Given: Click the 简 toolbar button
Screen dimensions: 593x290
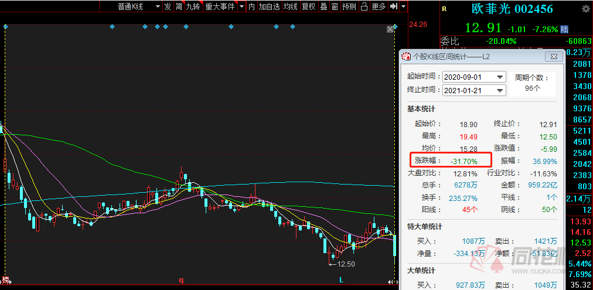Looking at the screenshot, I should (x=179, y=6).
